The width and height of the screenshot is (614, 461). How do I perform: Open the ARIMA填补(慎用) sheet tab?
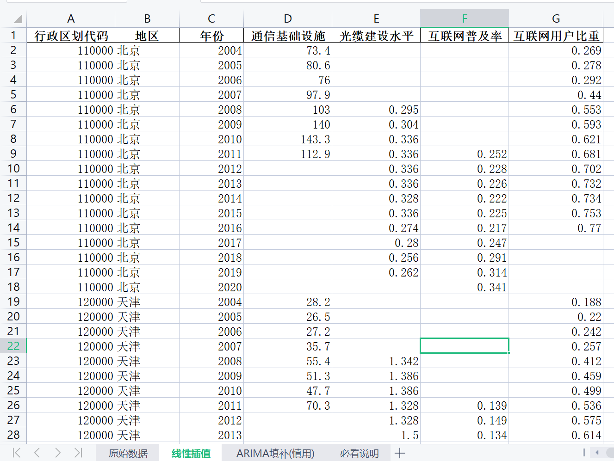[275, 453]
